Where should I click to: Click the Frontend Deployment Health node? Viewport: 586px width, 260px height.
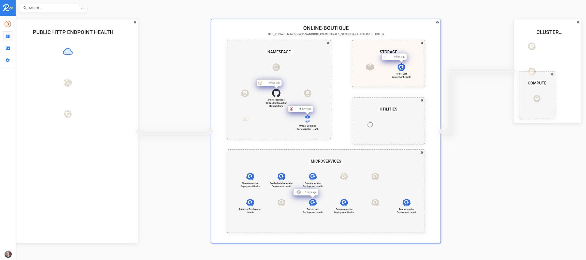[x=250, y=203]
